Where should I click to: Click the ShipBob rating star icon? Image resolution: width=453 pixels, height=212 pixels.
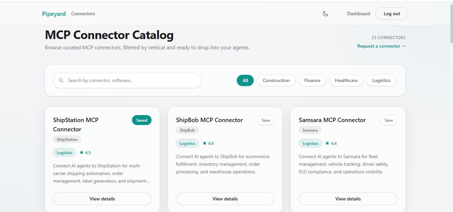(205, 143)
